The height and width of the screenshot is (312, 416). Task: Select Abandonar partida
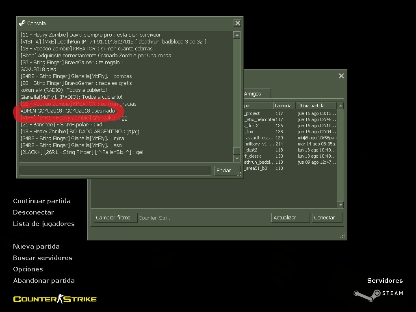click(44, 281)
